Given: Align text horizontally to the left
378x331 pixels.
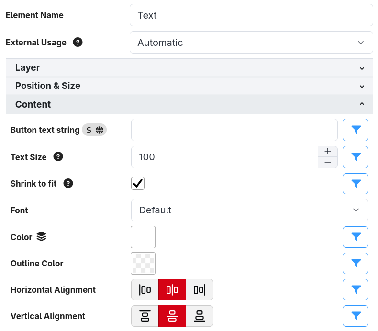Looking at the screenshot, I should [x=145, y=289].
